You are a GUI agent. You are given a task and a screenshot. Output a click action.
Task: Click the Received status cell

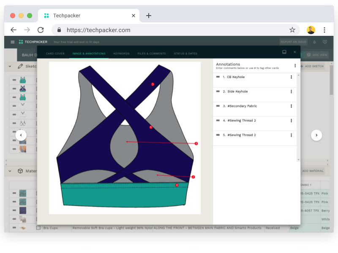click(277, 228)
